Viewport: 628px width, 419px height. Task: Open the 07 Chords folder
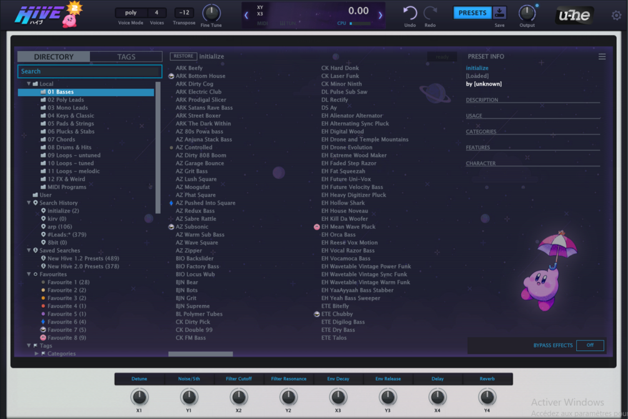coord(61,140)
